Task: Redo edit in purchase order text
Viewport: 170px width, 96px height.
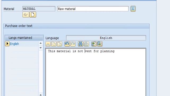Action: [x=73, y=44]
